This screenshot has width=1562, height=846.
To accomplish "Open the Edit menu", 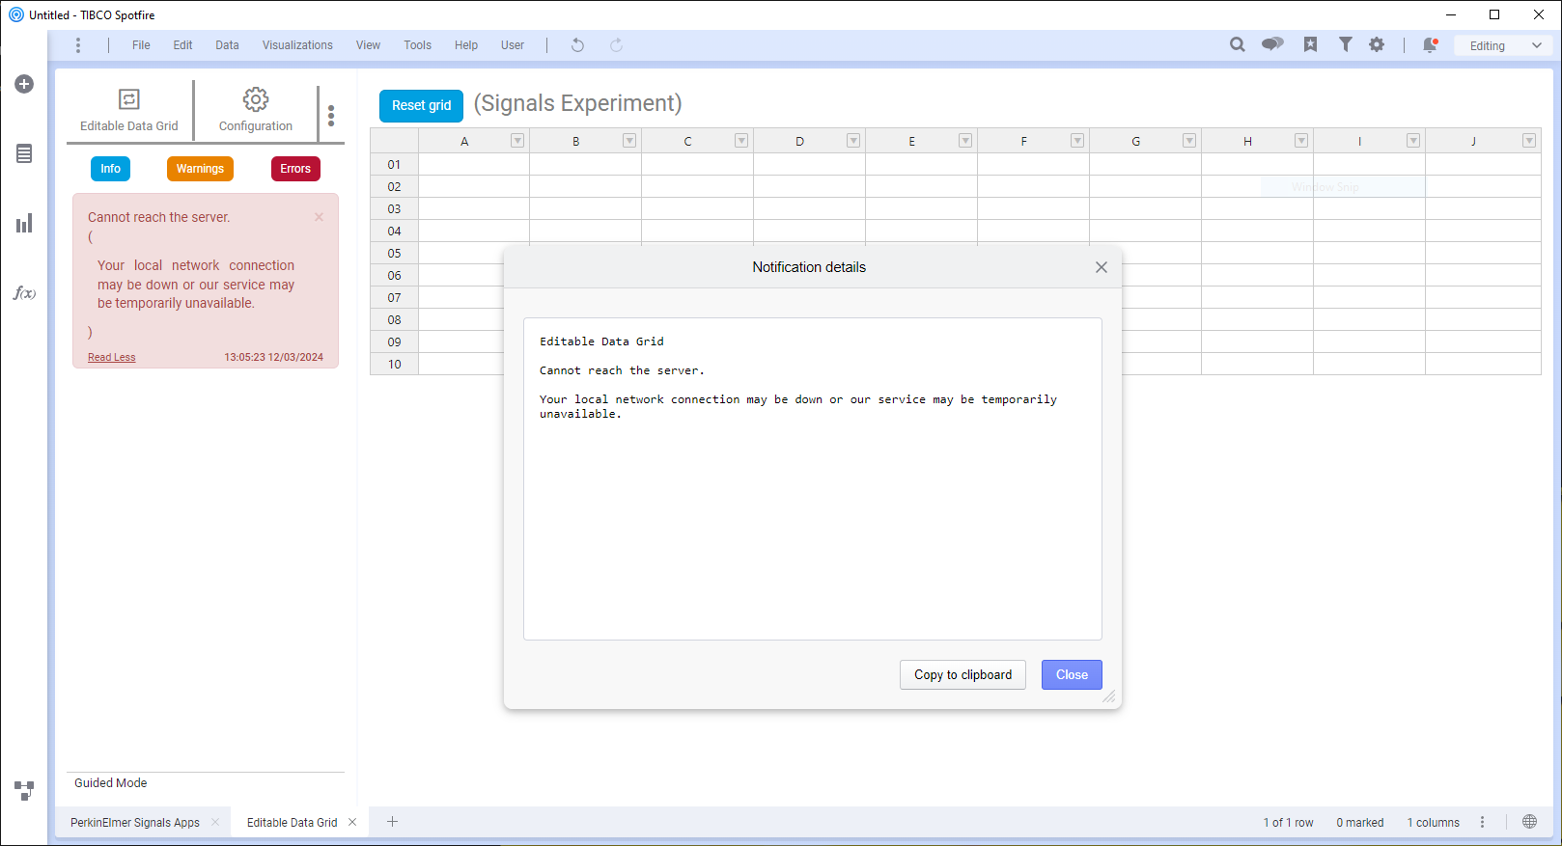I will [182, 45].
